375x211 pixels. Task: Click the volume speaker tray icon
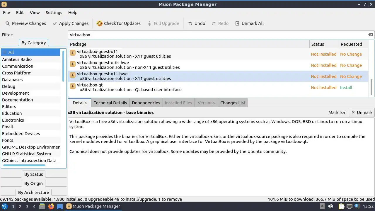[x=331, y=206]
